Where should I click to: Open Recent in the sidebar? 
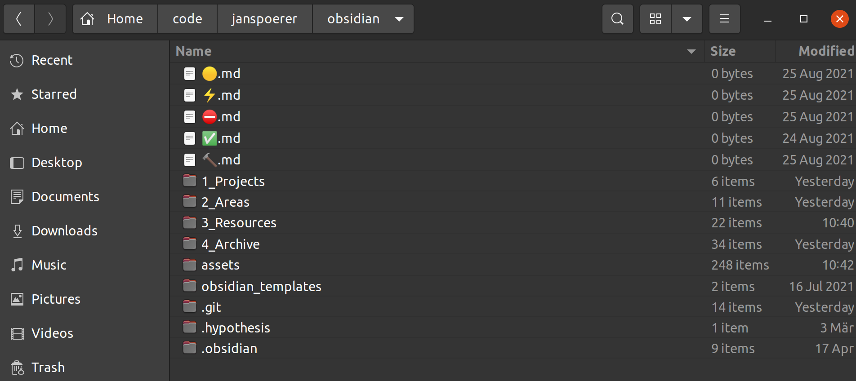click(x=52, y=60)
